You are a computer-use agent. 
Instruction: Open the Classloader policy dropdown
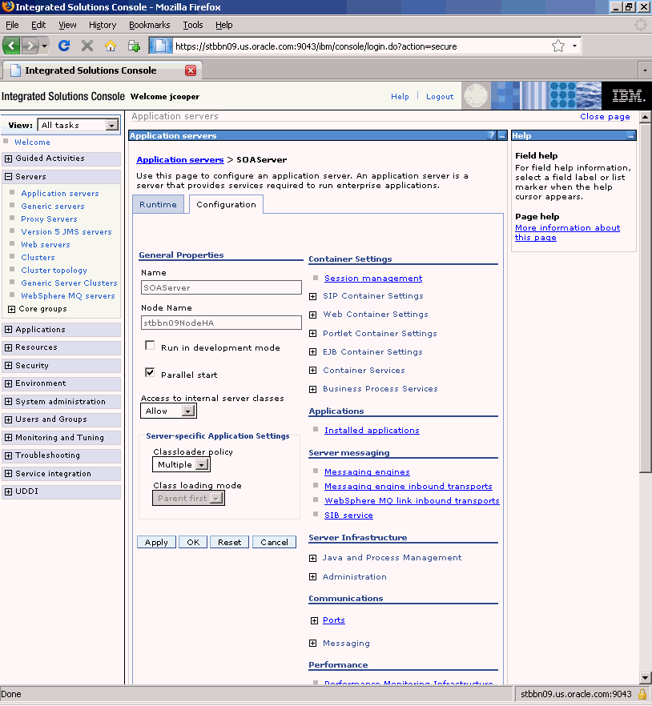(x=203, y=464)
